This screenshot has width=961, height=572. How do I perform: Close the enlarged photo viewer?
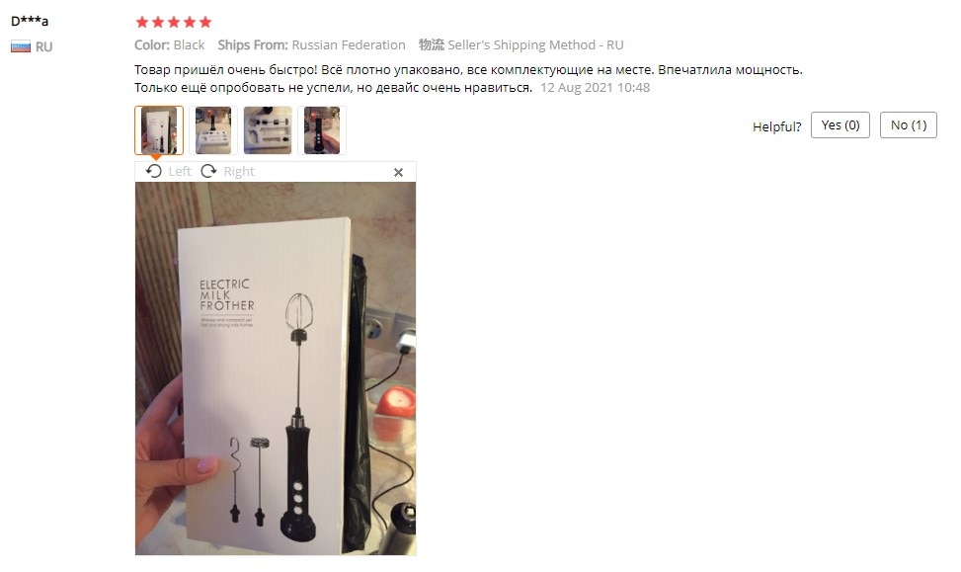(x=398, y=172)
